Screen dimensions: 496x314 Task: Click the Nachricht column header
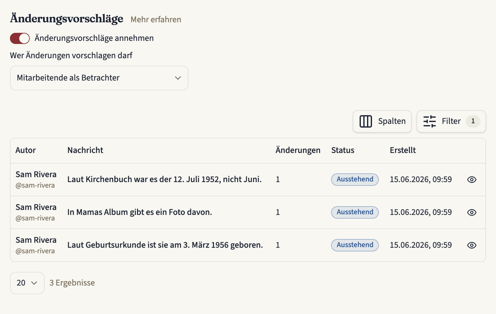tap(85, 150)
